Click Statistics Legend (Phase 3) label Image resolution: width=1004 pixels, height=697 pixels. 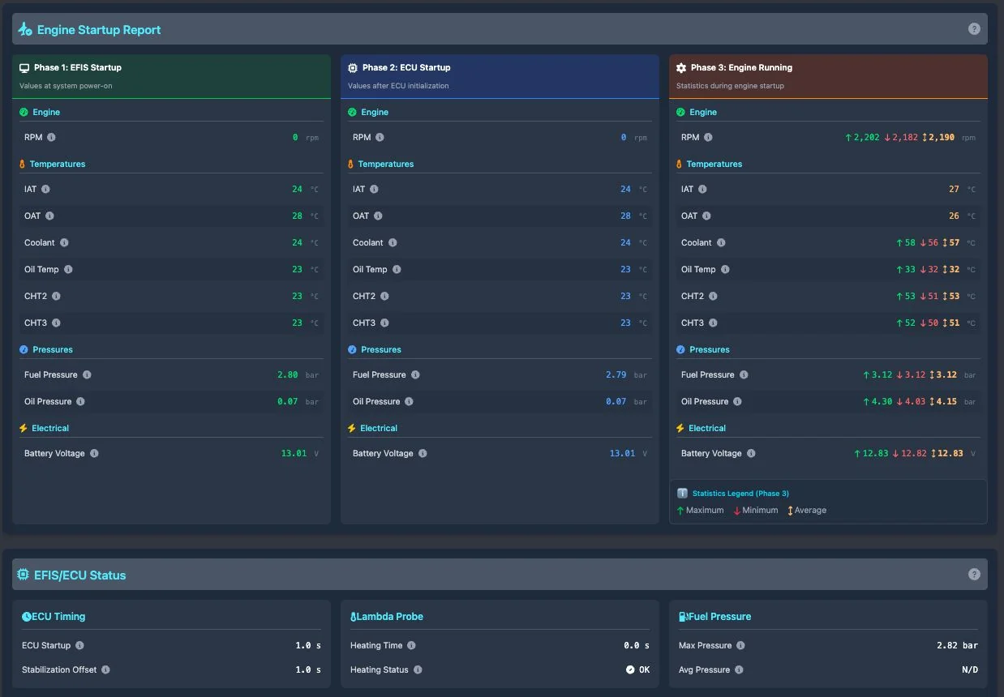pyautogui.click(x=740, y=494)
